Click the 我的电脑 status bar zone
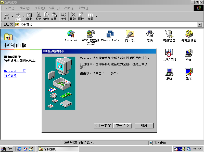Screen dimensions: 204x152 [x=176, y=143]
